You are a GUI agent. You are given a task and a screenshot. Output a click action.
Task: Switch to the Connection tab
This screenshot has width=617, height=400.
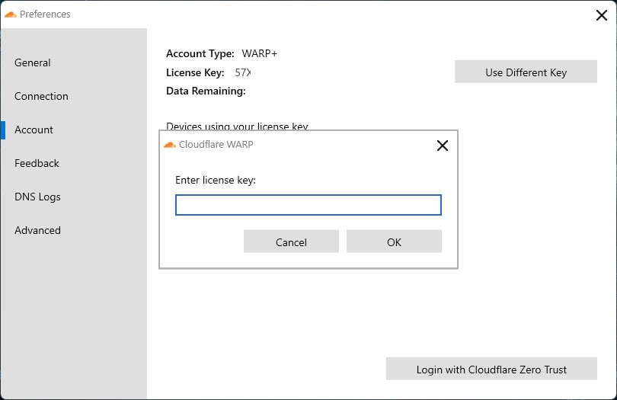(x=41, y=96)
